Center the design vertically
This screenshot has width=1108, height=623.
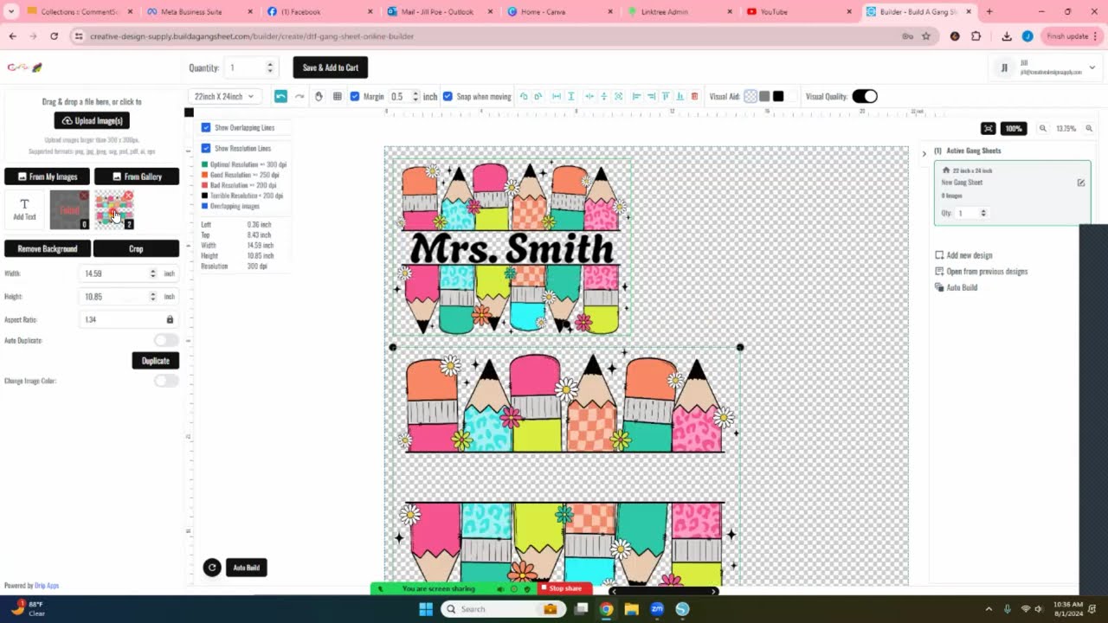click(x=604, y=96)
